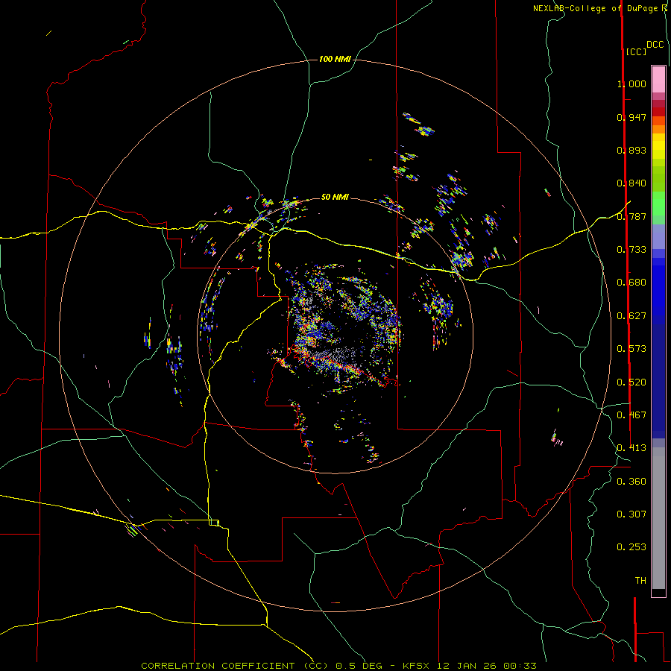671x671 pixels.
Task: Click the 50 NMI range ring label
Action: pyautogui.click(x=335, y=197)
